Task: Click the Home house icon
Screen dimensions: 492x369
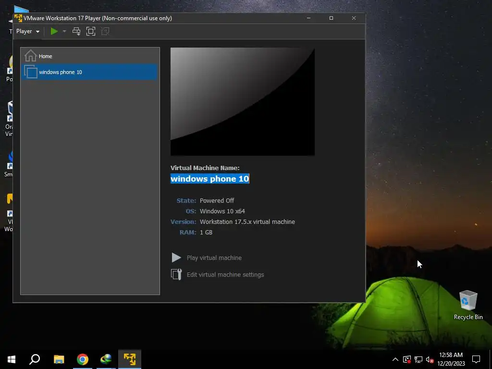Action: point(30,56)
